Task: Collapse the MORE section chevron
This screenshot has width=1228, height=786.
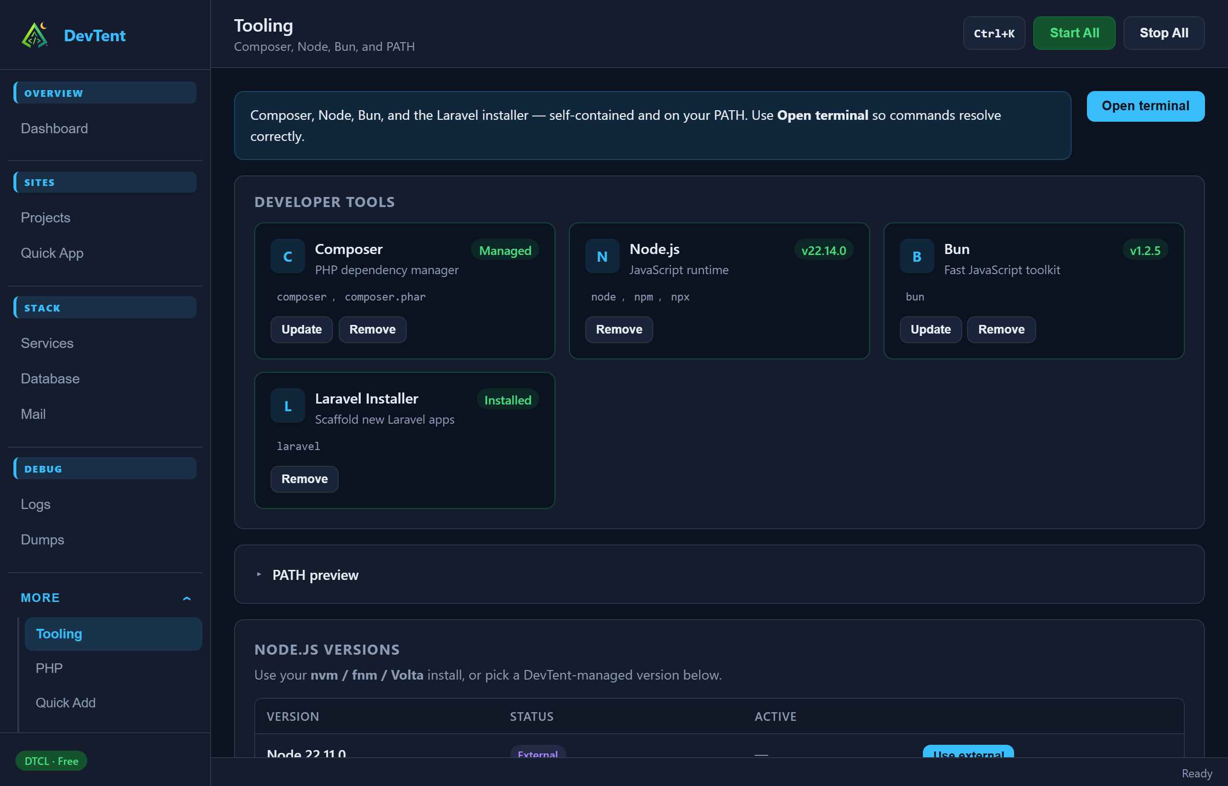Action: tap(187, 598)
